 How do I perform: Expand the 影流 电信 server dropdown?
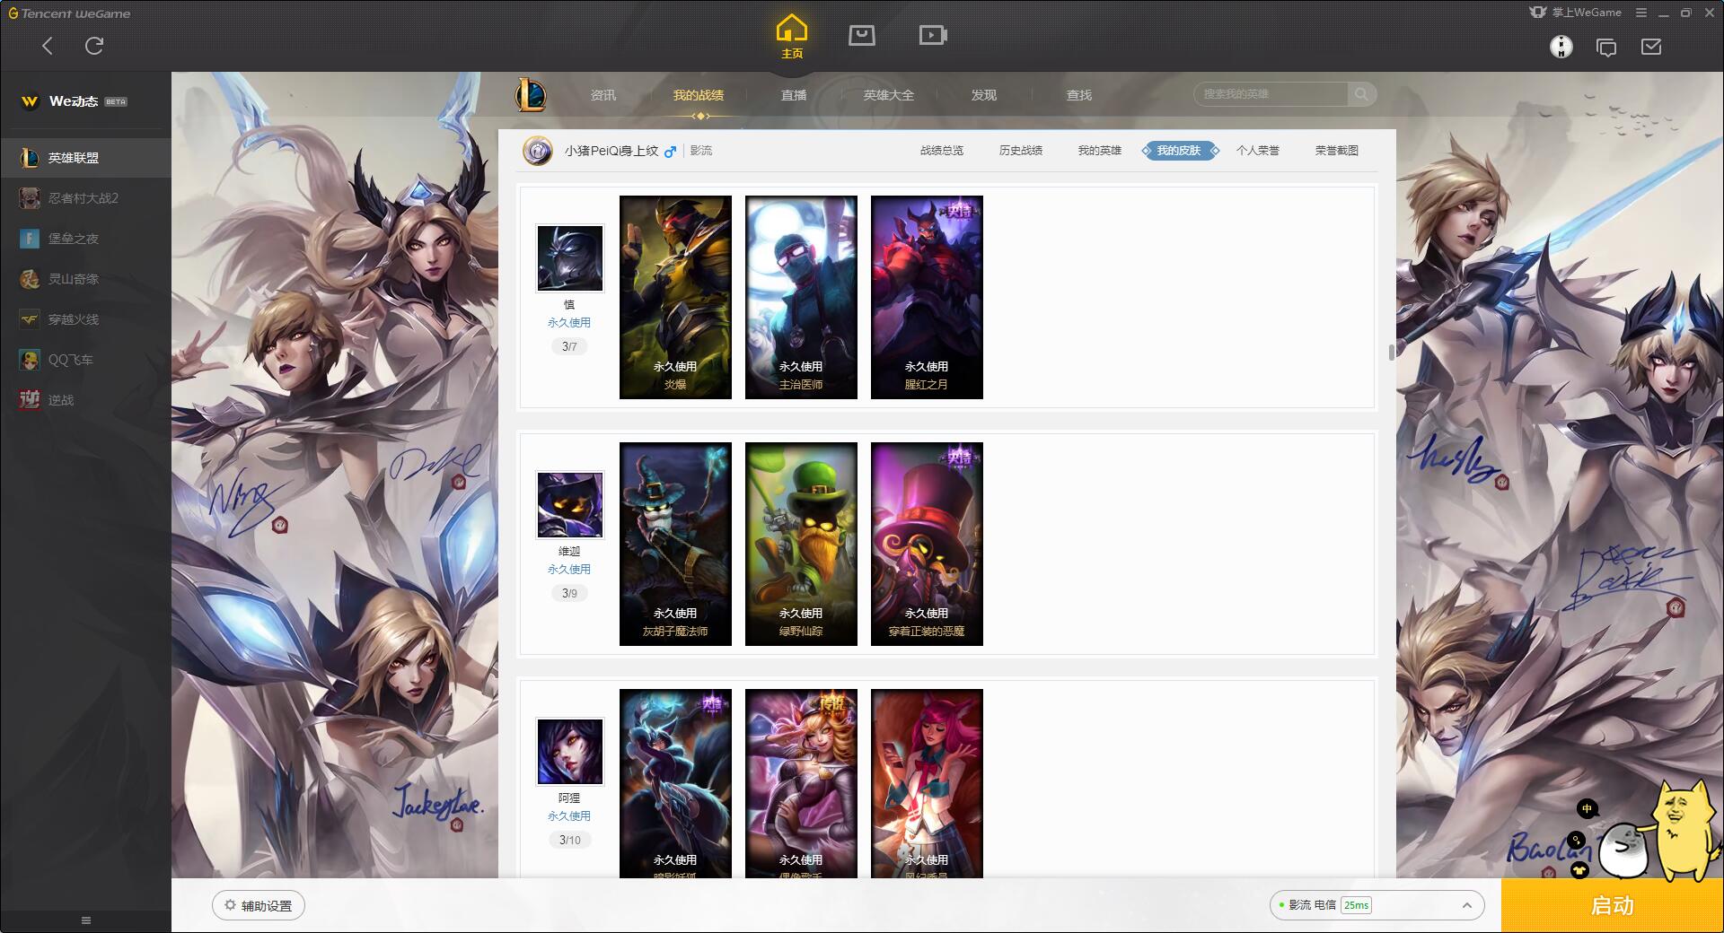tap(1377, 905)
